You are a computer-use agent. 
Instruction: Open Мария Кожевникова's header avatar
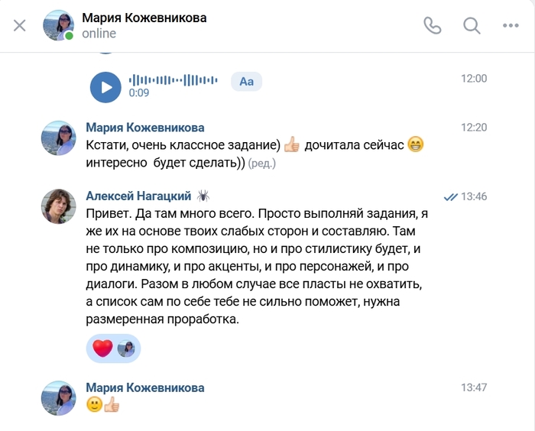(59, 25)
